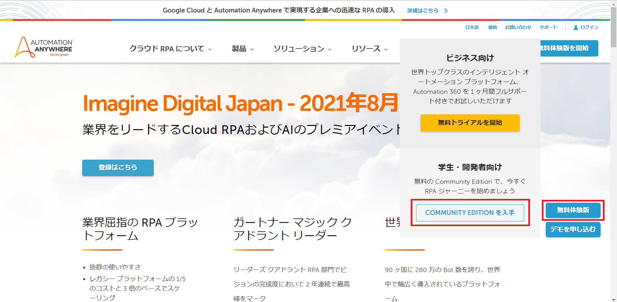
Task: Click the 抜群の使いやすさ bullet text
Action: coord(115,267)
